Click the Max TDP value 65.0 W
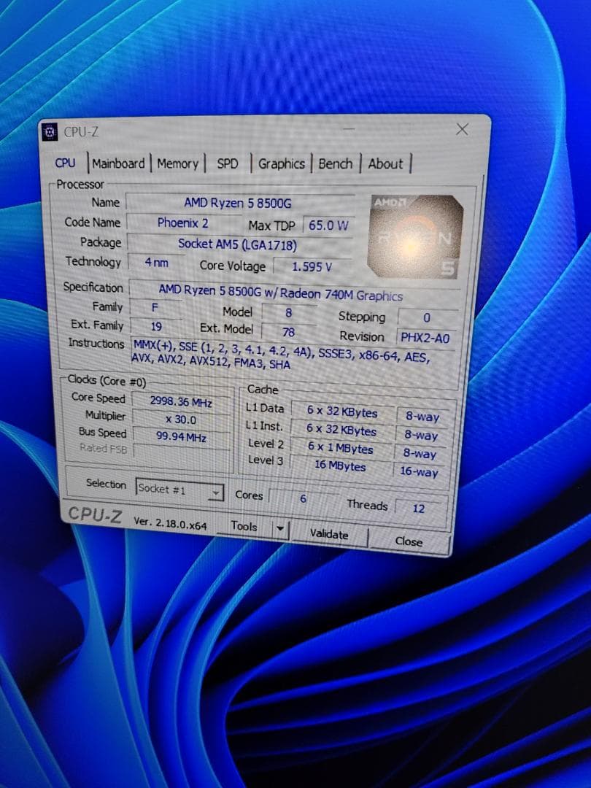The width and height of the screenshot is (591, 788). tap(328, 225)
